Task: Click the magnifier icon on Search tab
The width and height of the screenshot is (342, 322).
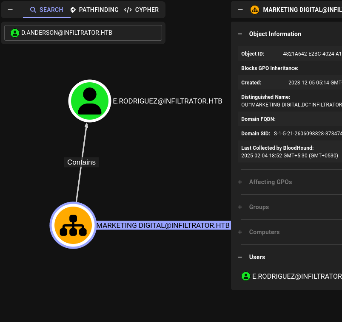Action: (33, 10)
